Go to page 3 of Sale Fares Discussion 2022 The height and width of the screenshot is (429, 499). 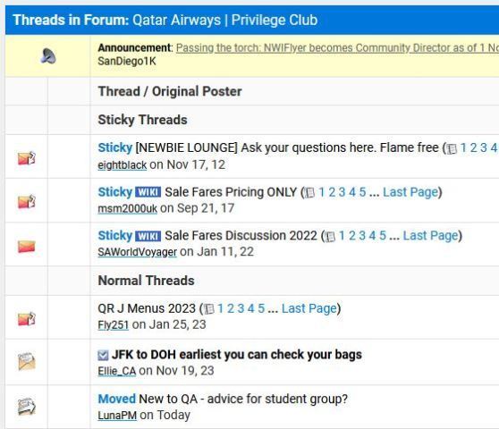[x=362, y=236]
